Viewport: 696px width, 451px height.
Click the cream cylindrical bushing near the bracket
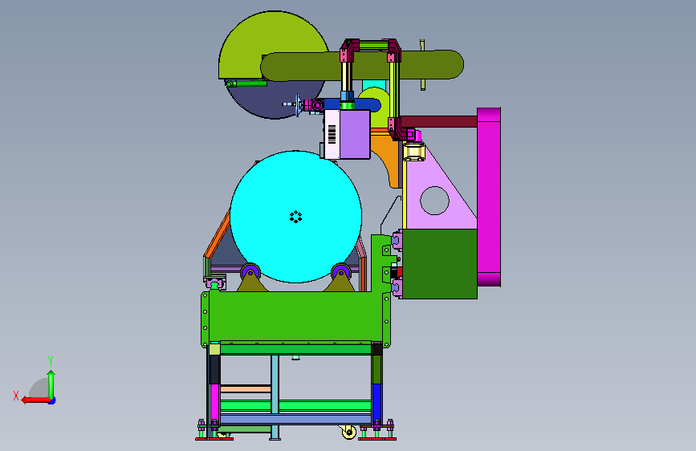tap(413, 152)
